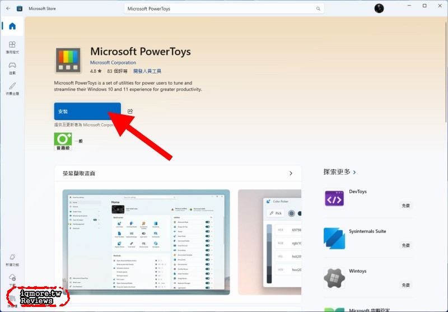
Task: Open the Downloads sidebar item
Action: point(12,281)
